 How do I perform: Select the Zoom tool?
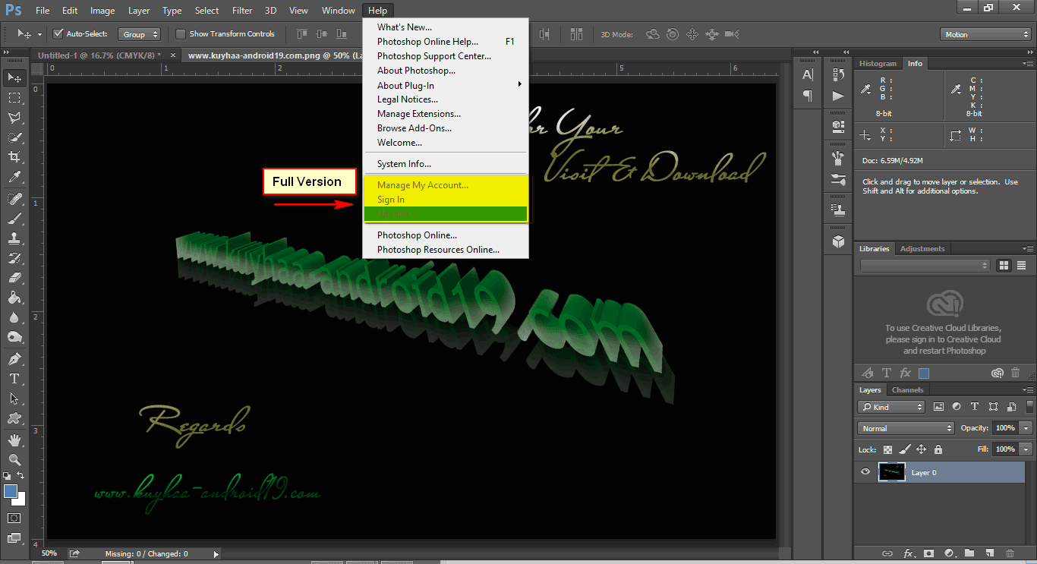(x=14, y=459)
